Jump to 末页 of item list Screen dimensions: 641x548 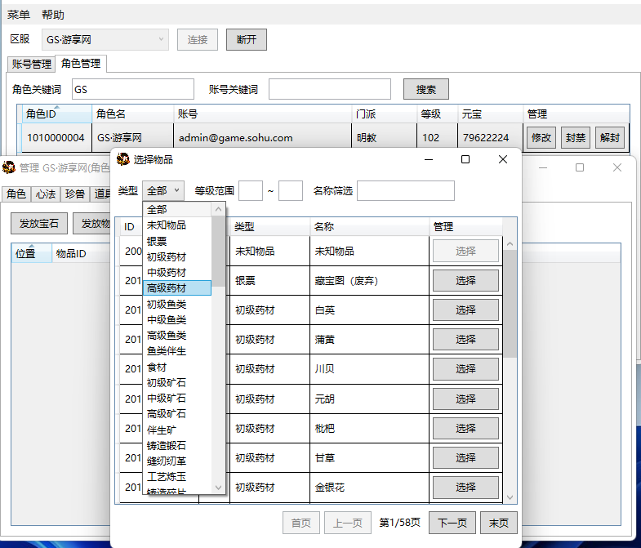coord(498,523)
